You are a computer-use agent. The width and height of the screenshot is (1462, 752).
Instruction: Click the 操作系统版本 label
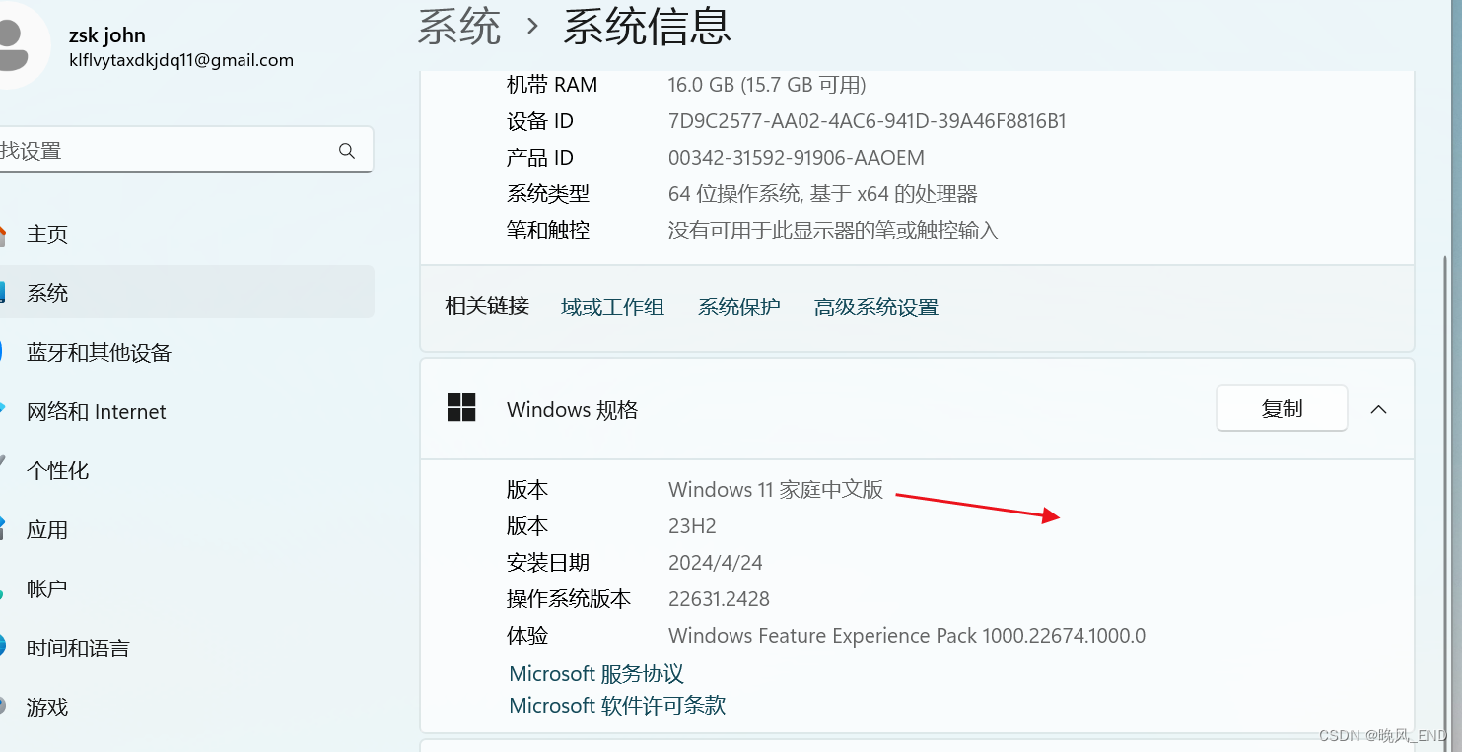pyautogui.click(x=569, y=599)
